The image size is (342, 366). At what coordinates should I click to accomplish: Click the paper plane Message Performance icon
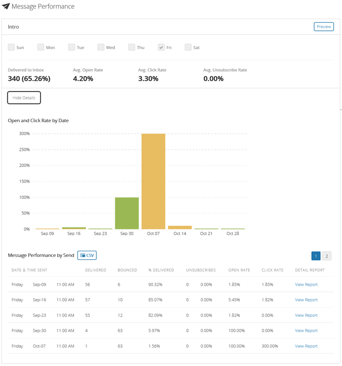pyautogui.click(x=6, y=7)
